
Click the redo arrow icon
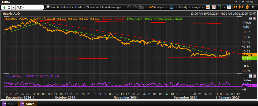pyautogui.click(x=135, y=7)
